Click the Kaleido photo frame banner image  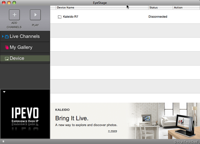(x=164, y=121)
